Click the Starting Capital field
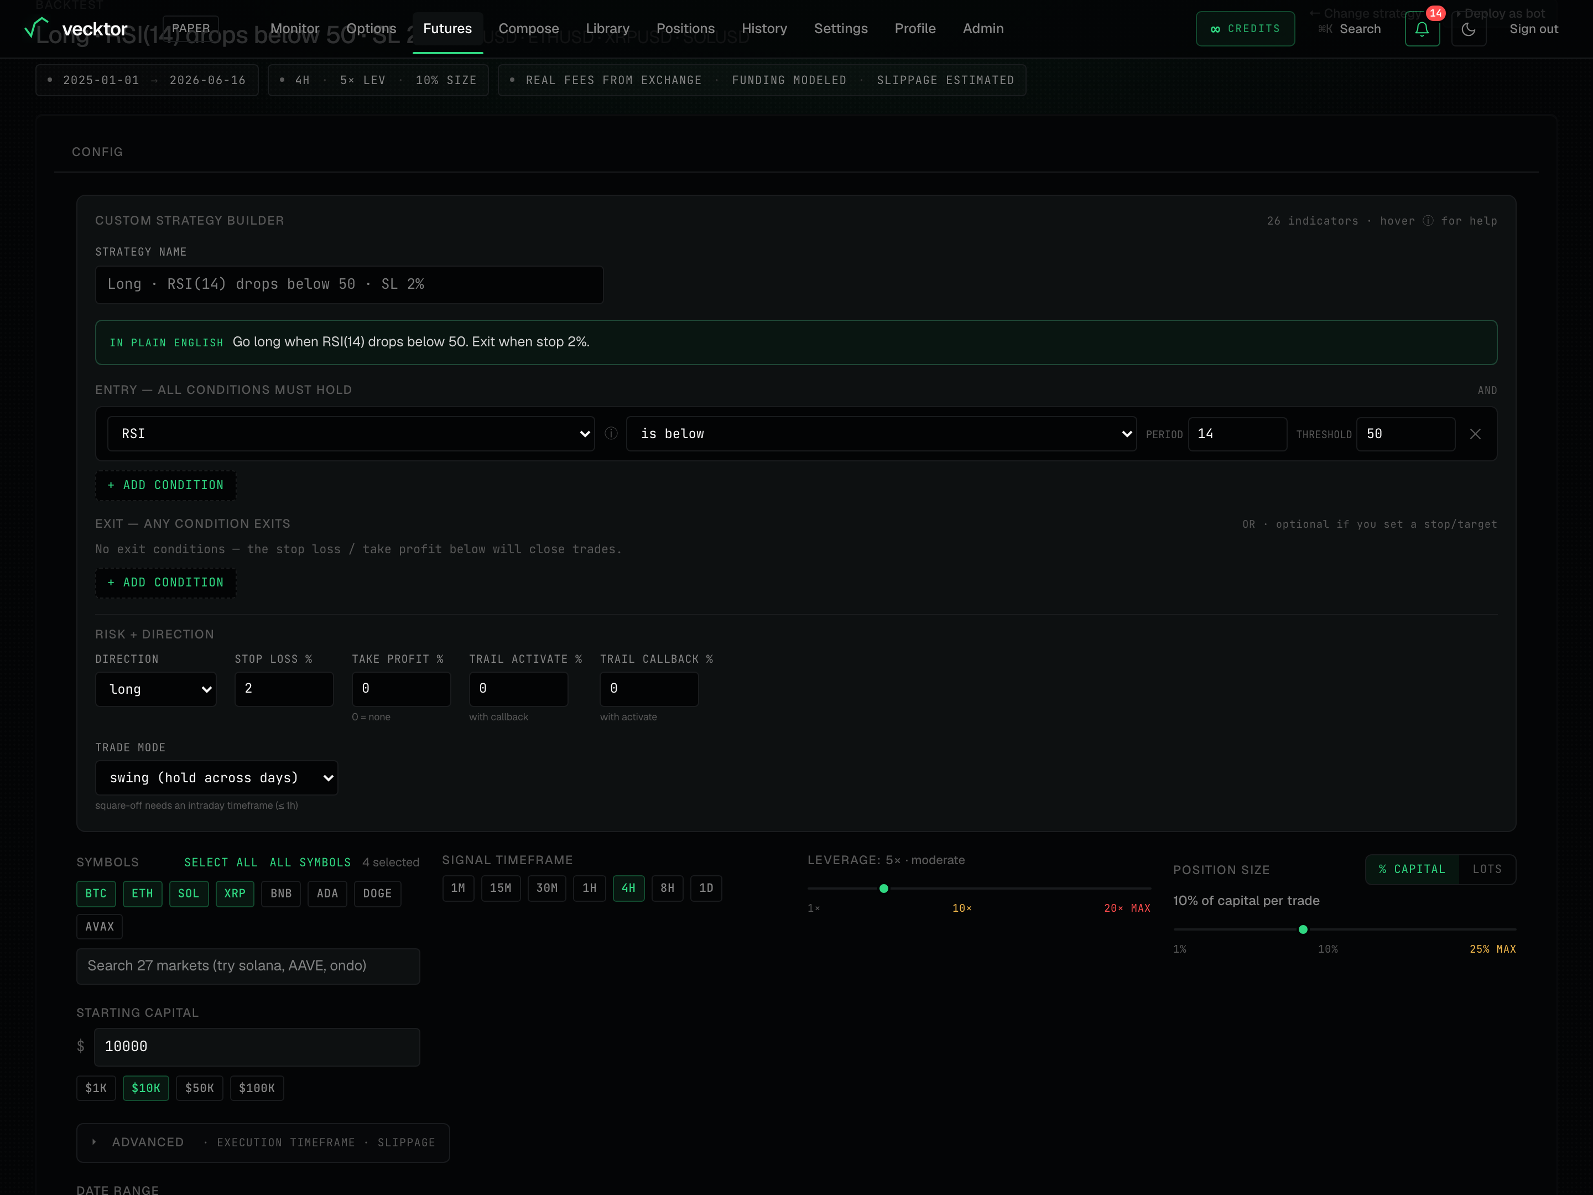The width and height of the screenshot is (1593, 1195). click(257, 1047)
